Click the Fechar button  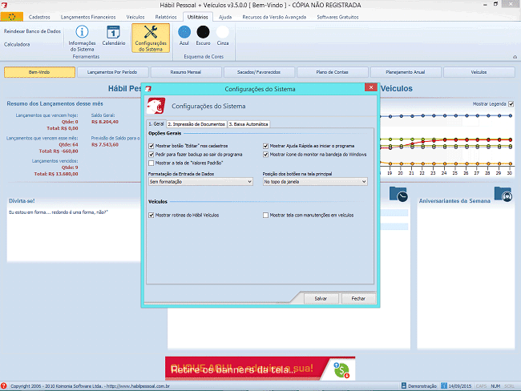[358, 299]
